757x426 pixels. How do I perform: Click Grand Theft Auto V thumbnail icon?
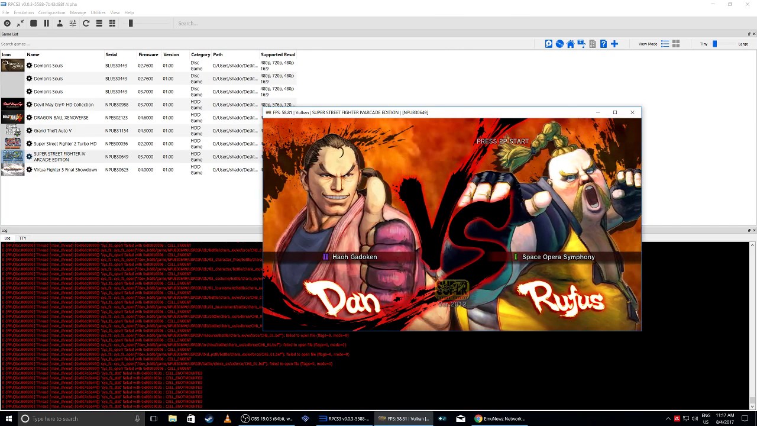coord(12,131)
